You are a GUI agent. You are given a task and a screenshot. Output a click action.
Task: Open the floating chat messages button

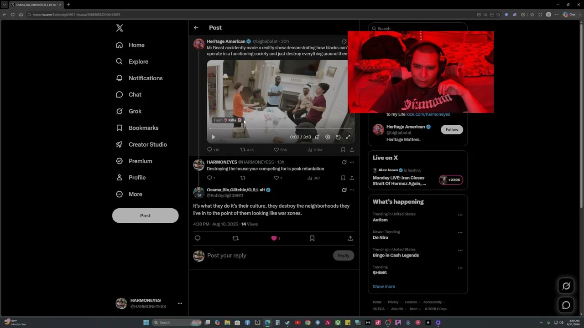[566, 305]
